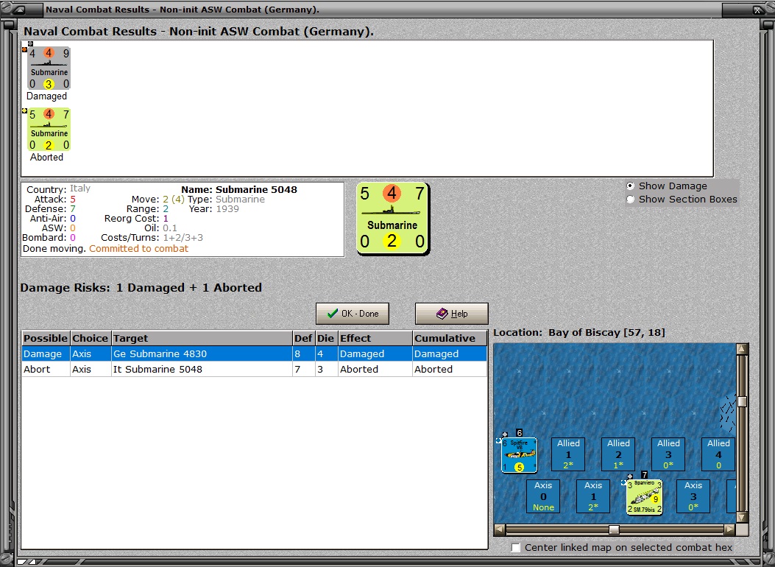The width and height of the screenshot is (775, 567).
Task: Click the Axis 1 section box
Action: (x=593, y=496)
